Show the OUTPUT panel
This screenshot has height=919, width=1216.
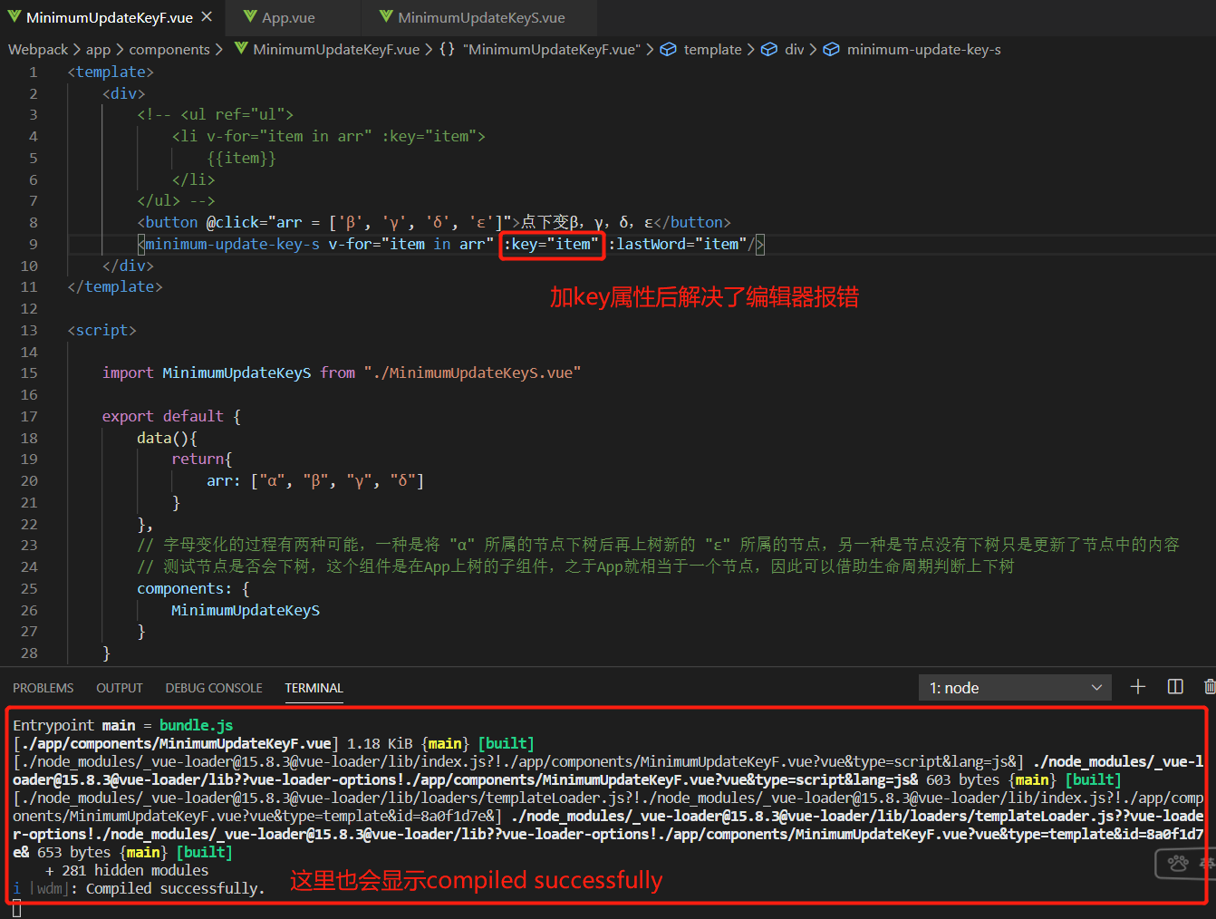point(120,688)
